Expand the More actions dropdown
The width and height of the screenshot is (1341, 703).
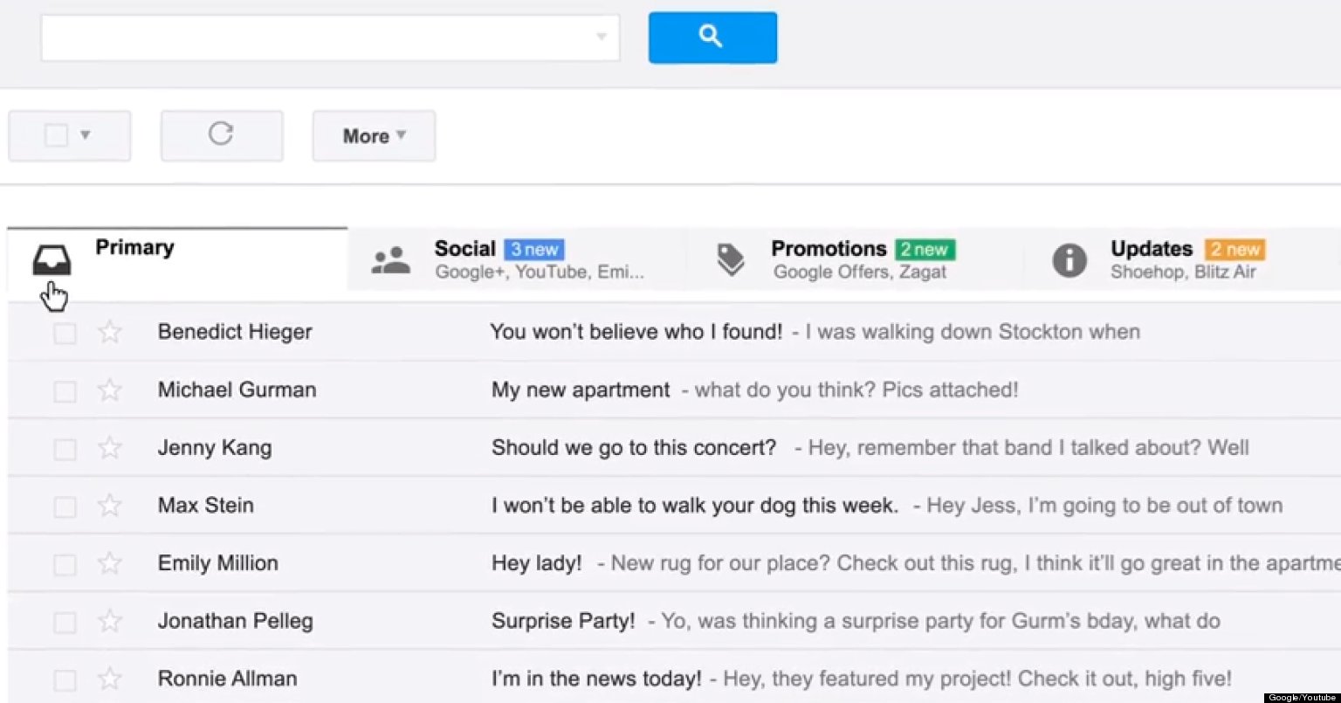click(374, 135)
